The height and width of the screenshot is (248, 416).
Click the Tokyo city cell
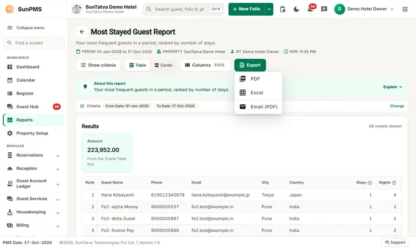268,195
